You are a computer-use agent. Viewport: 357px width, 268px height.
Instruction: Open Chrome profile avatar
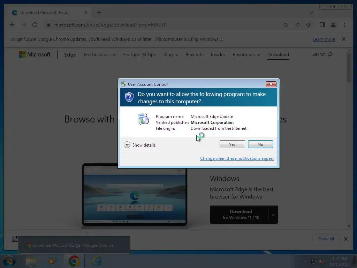coord(333,25)
